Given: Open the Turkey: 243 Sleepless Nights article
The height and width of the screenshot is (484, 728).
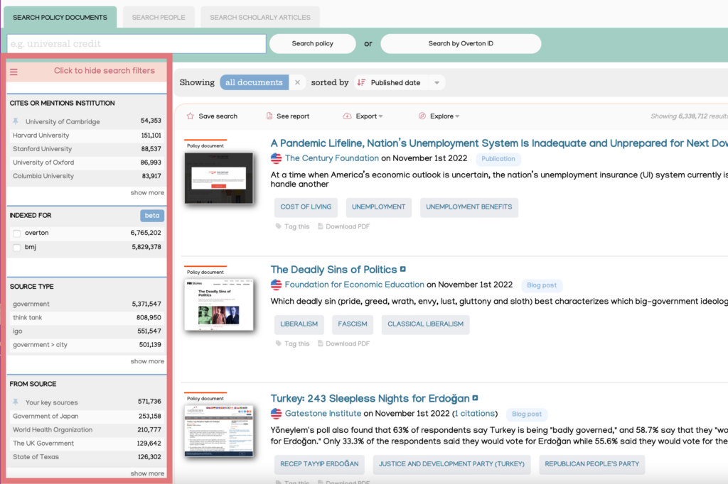Looking at the screenshot, I should coord(370,398).
